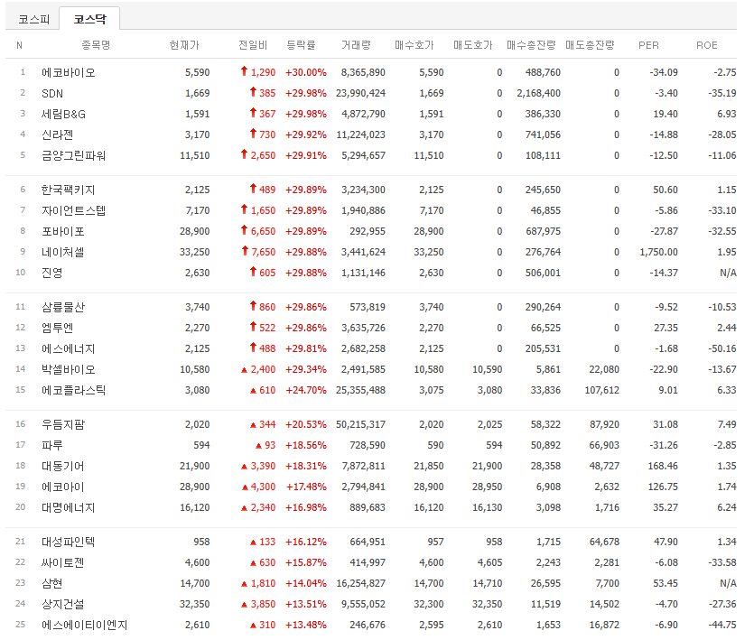View the 파루 stock details
Image resolution: width=754 pixels, height=640 pixels.
click(52, 445)
